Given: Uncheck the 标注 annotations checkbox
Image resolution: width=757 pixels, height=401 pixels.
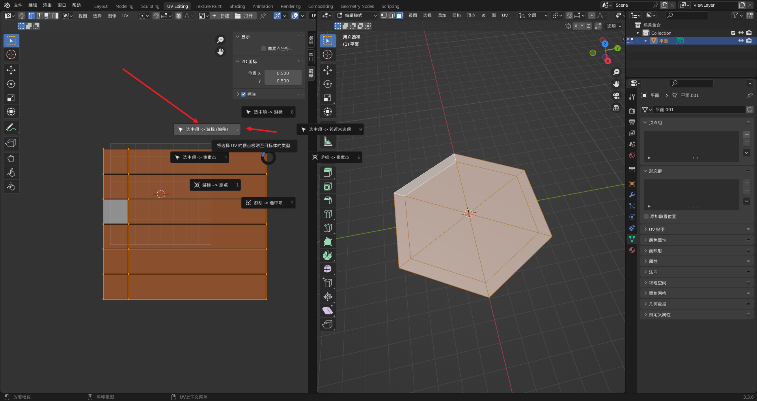Looking at the screenshot, I should [243, 94].
